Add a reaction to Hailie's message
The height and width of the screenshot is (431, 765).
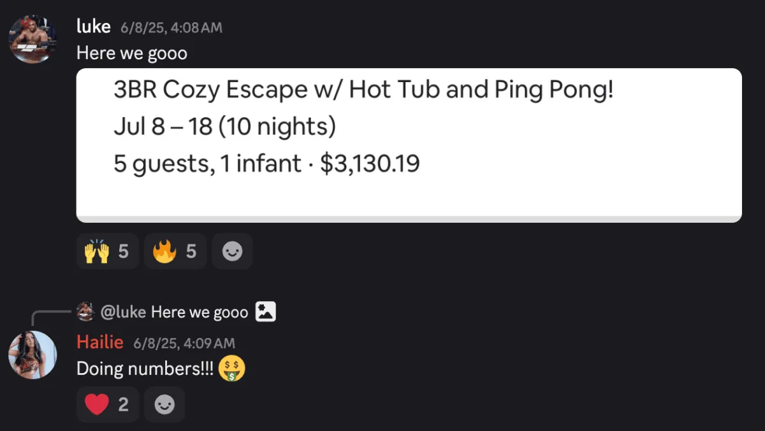(x=164, y=404)
